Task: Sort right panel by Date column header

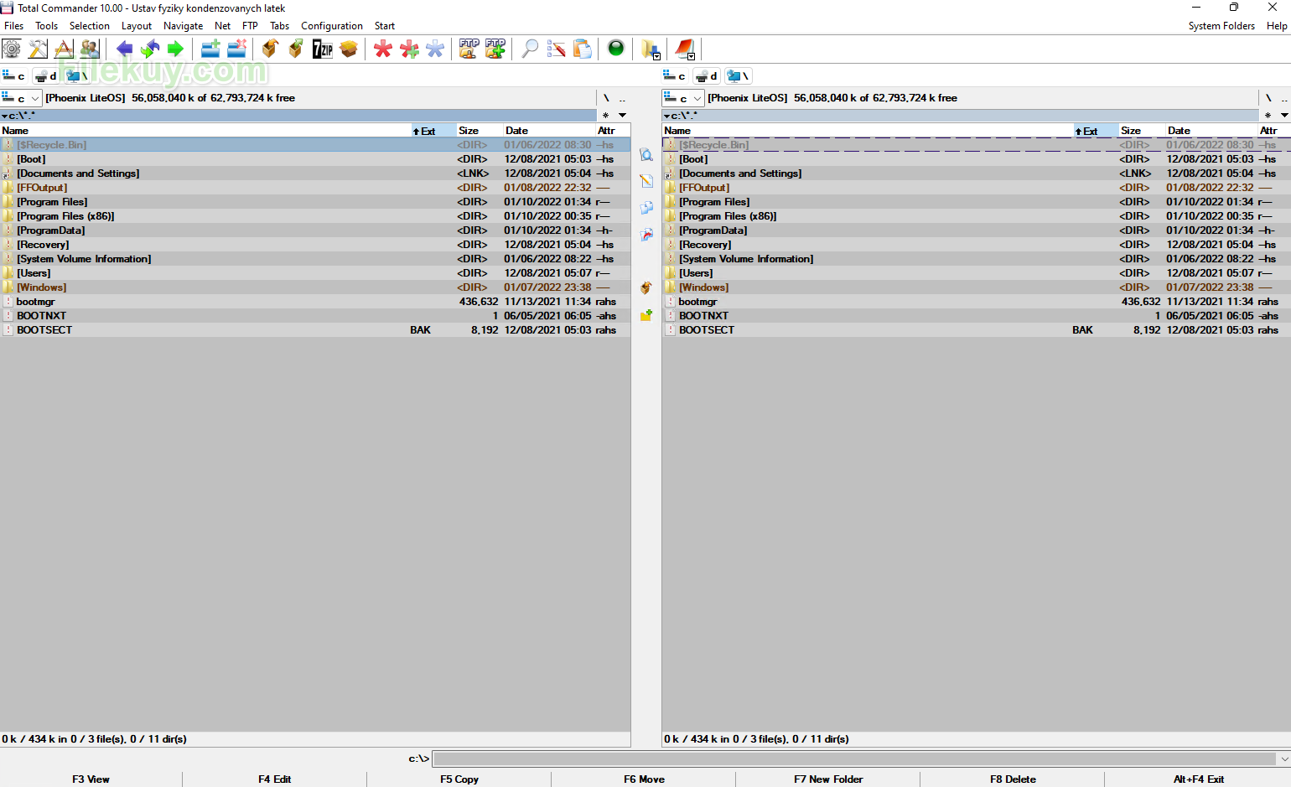Action: (1211, 131)
